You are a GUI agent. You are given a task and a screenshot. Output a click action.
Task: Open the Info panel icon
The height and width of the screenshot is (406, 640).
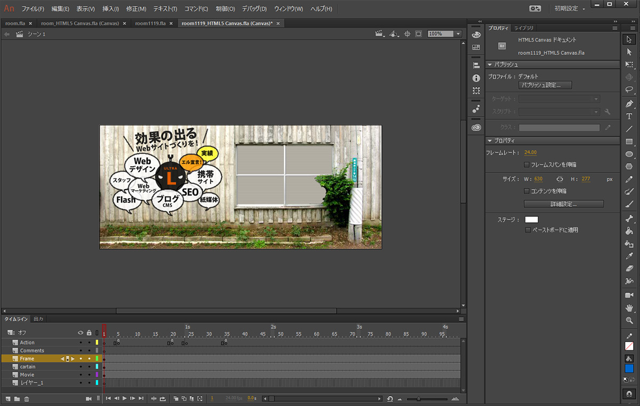coord(476,78)
